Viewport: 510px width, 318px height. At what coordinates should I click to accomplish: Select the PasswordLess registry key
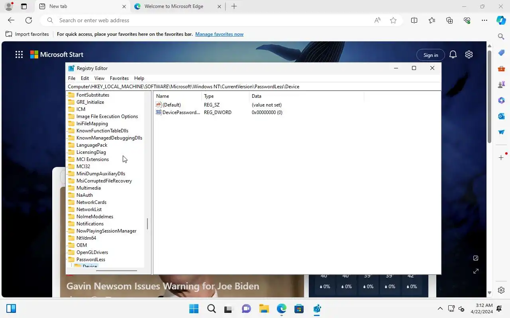(91, 260)
